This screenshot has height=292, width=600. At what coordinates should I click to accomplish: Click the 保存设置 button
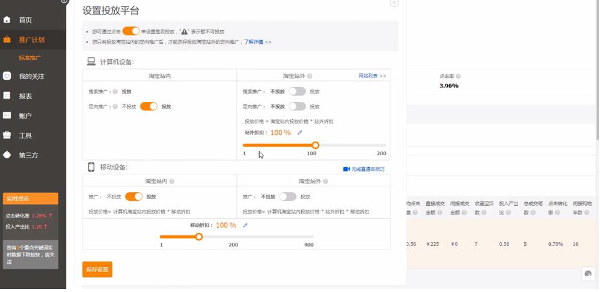tap(97, 270)
